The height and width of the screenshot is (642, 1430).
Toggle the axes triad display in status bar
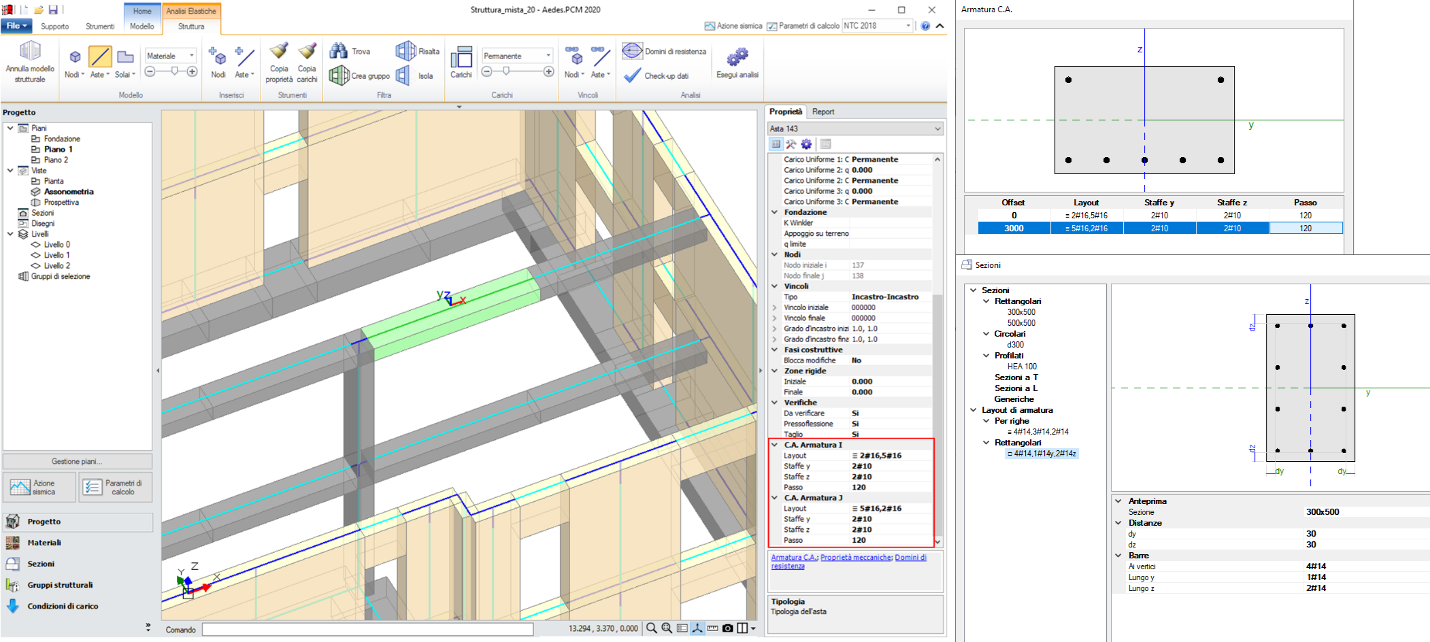(697, 628)
